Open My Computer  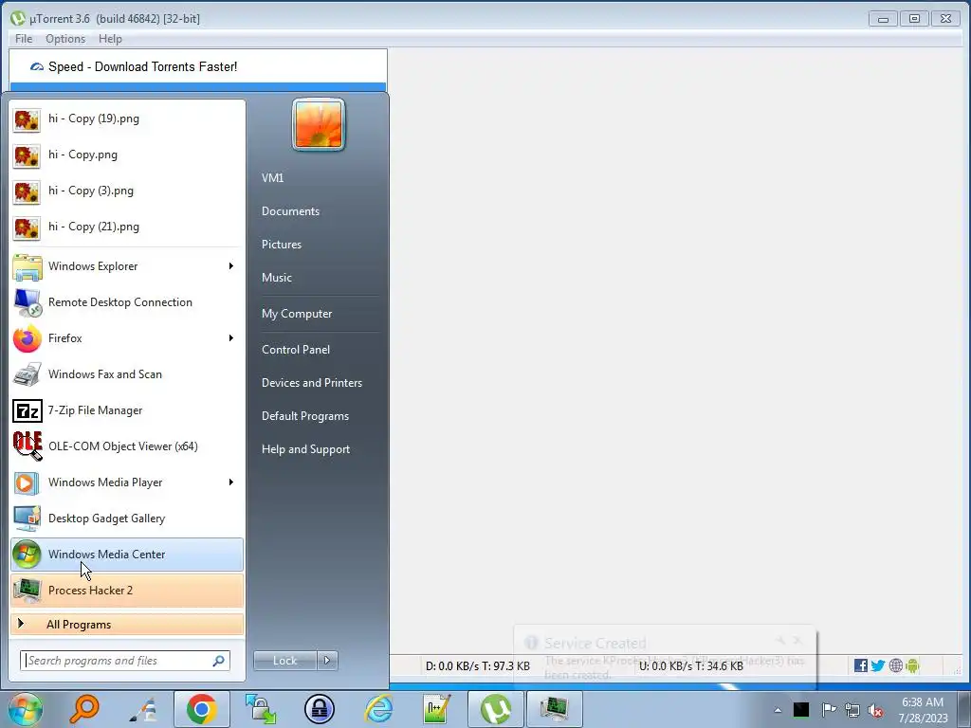[297, 314]
